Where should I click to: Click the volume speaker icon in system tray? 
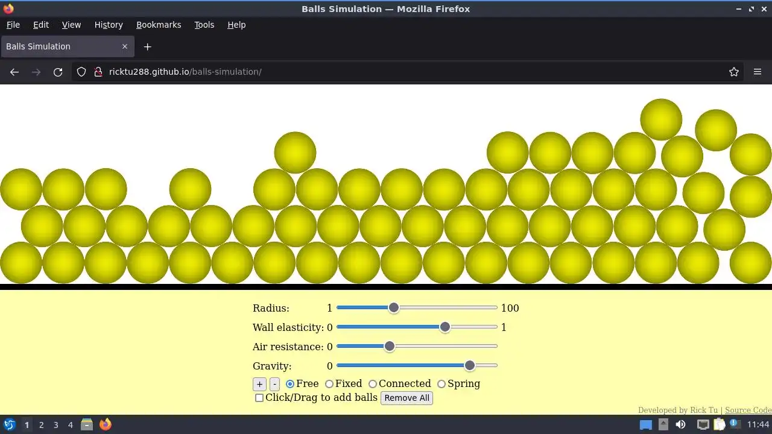coord(680,424)
